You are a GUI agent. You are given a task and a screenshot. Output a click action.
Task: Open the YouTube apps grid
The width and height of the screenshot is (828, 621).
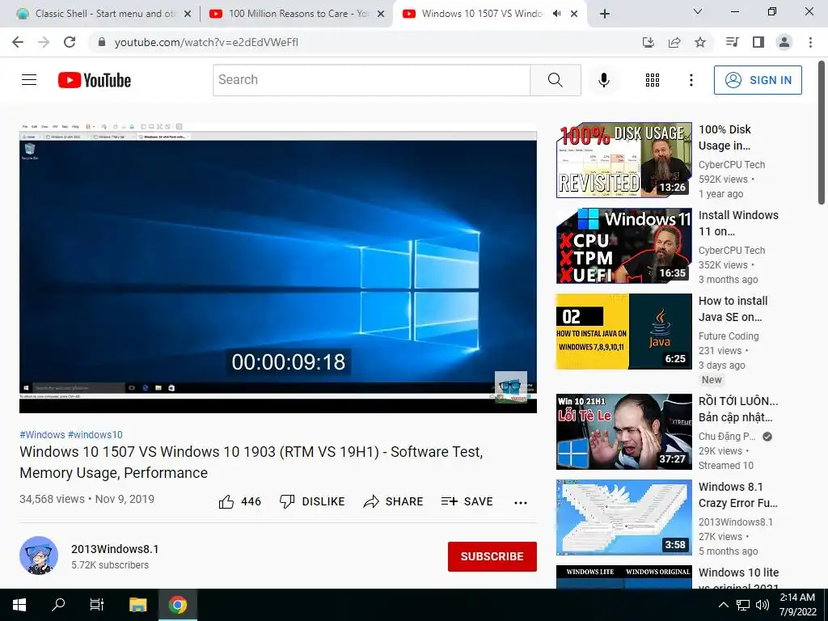click(x=653, y=80)
